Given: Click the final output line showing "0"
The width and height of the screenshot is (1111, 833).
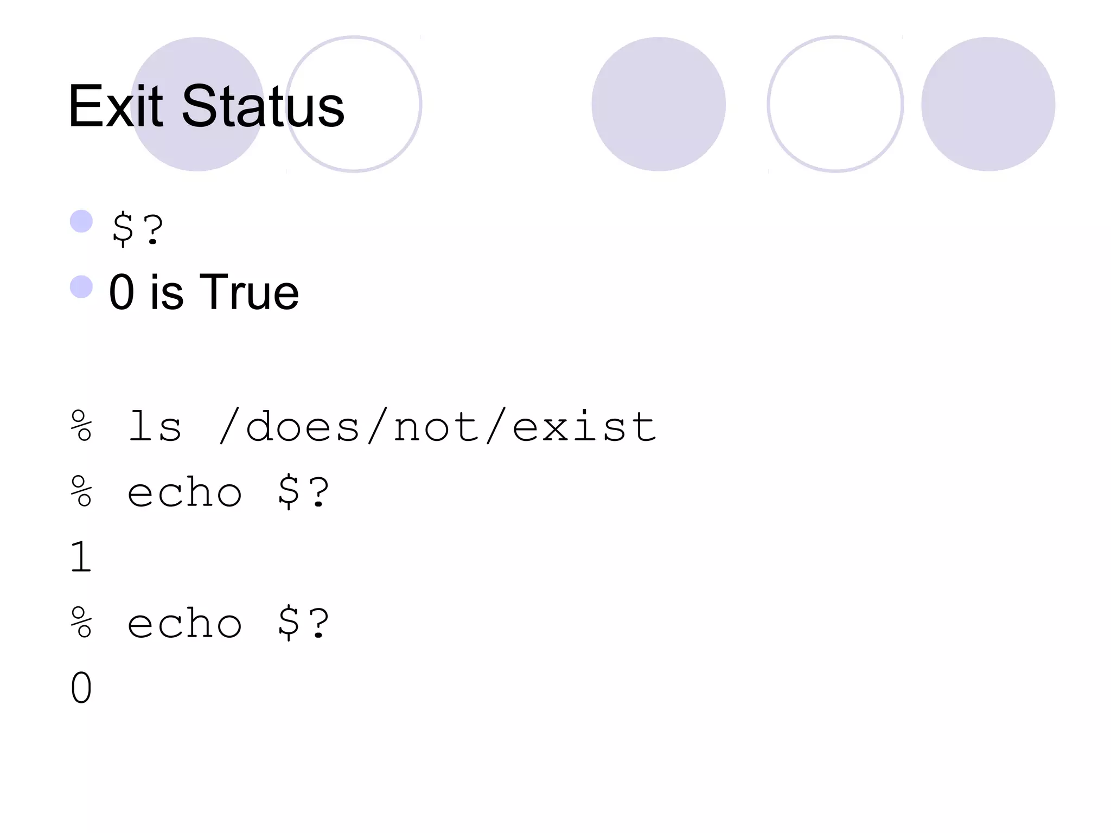Looking at the screenshot, I should (81, 688).
